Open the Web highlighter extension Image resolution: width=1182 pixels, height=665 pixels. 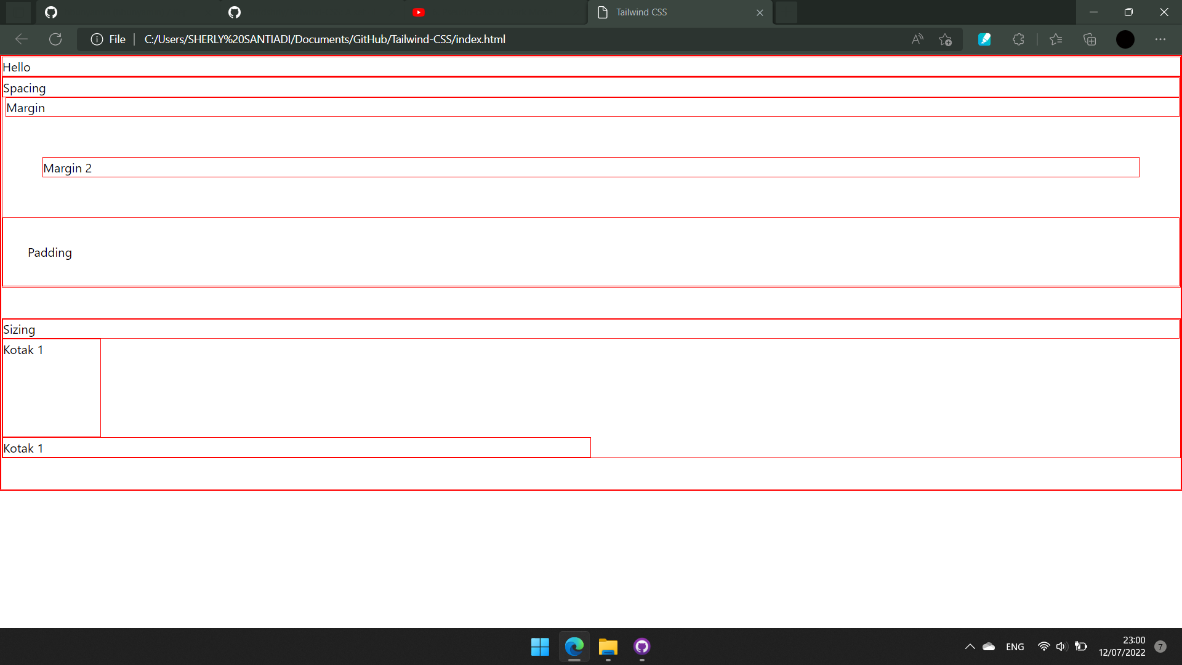(984, 39)
